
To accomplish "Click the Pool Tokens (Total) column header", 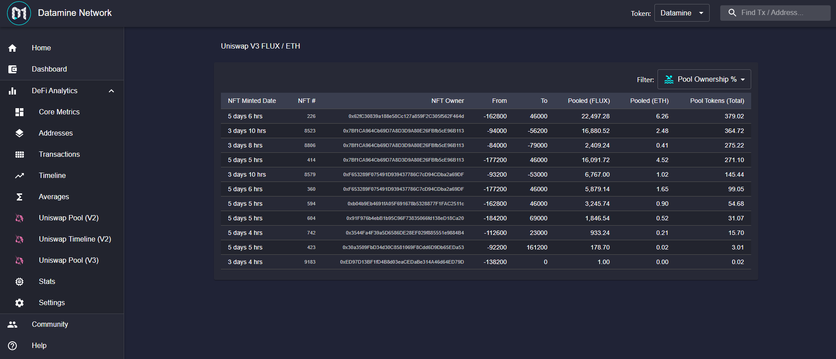I will pyautogui.click(x=717, y=101).
